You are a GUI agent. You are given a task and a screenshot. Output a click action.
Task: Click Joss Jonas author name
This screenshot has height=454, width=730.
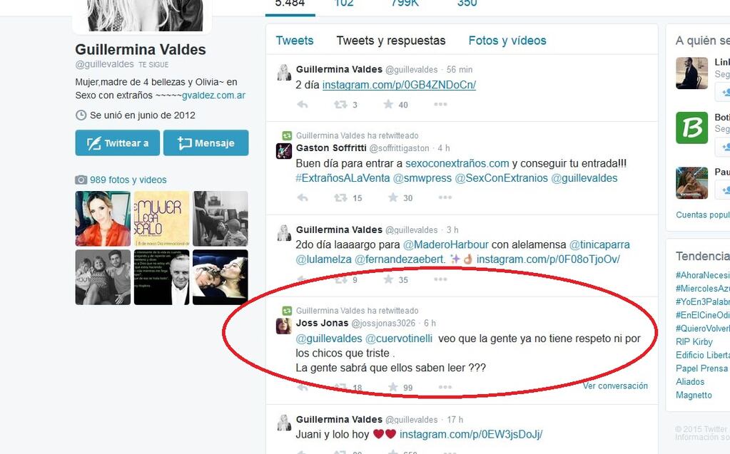click(x=322, y=323)
